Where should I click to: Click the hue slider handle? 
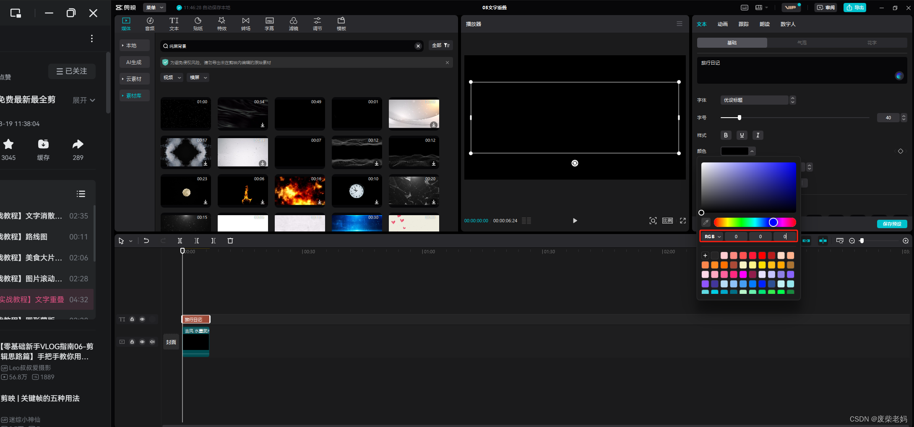[x=773, y=222]
